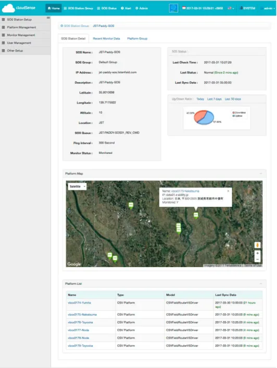Open the Satellite map type dropdown
277x368 pixels.
[78, 187]
